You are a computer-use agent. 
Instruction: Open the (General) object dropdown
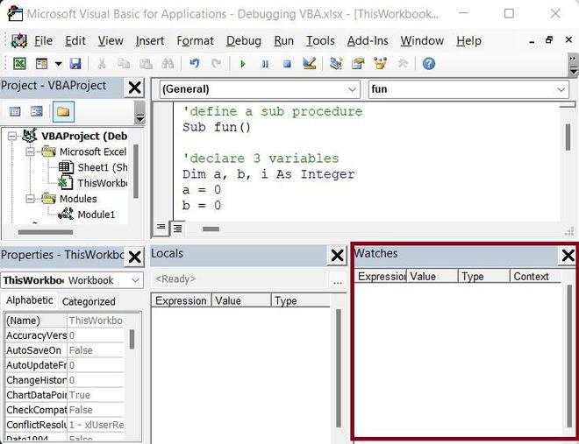[x=260, y=89]
